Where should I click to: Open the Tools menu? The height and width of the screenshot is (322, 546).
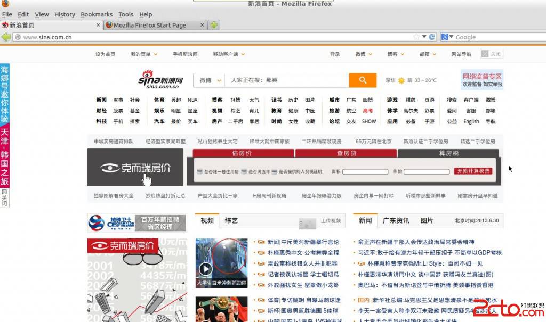126,14
